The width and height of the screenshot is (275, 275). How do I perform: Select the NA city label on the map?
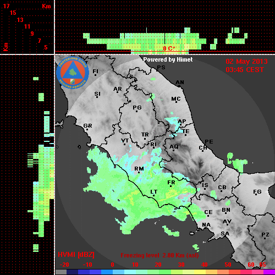(206, 224)
